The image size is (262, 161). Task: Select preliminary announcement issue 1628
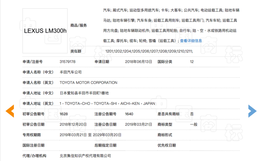point(64,114)
